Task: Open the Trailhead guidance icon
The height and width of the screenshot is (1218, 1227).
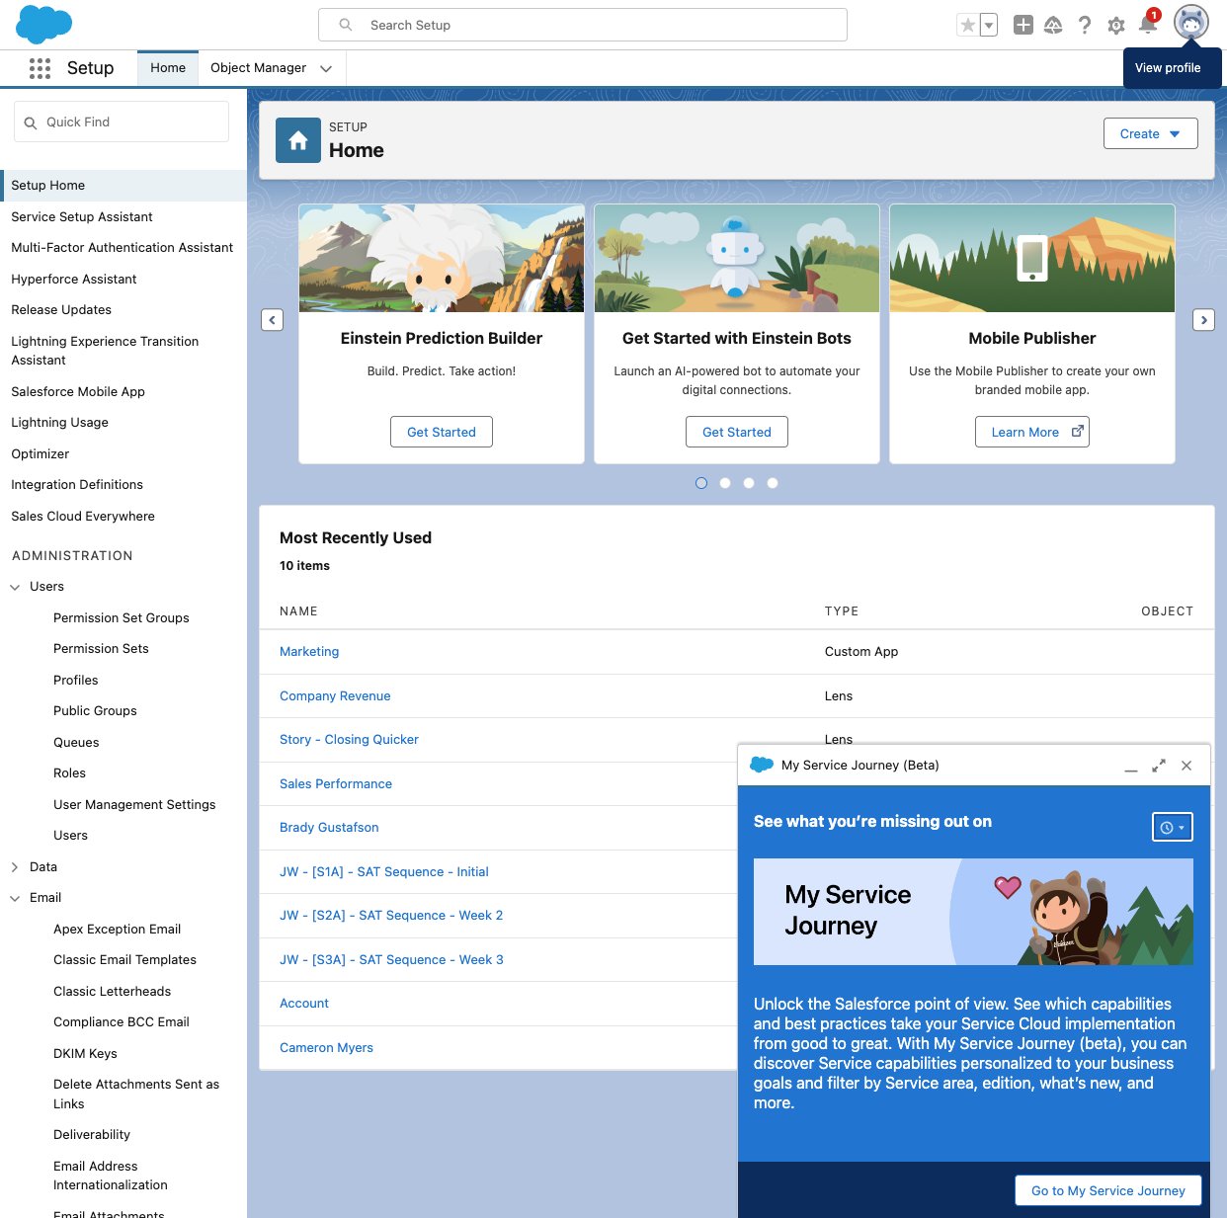Action: click(x=1053, y=26)
